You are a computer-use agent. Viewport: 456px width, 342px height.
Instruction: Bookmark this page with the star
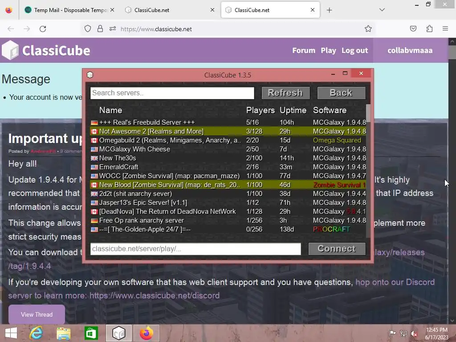[x=368, y=29]
